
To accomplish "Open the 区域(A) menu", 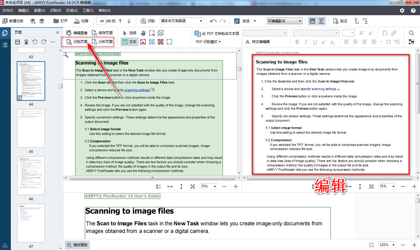I will [x=72, y=11].
